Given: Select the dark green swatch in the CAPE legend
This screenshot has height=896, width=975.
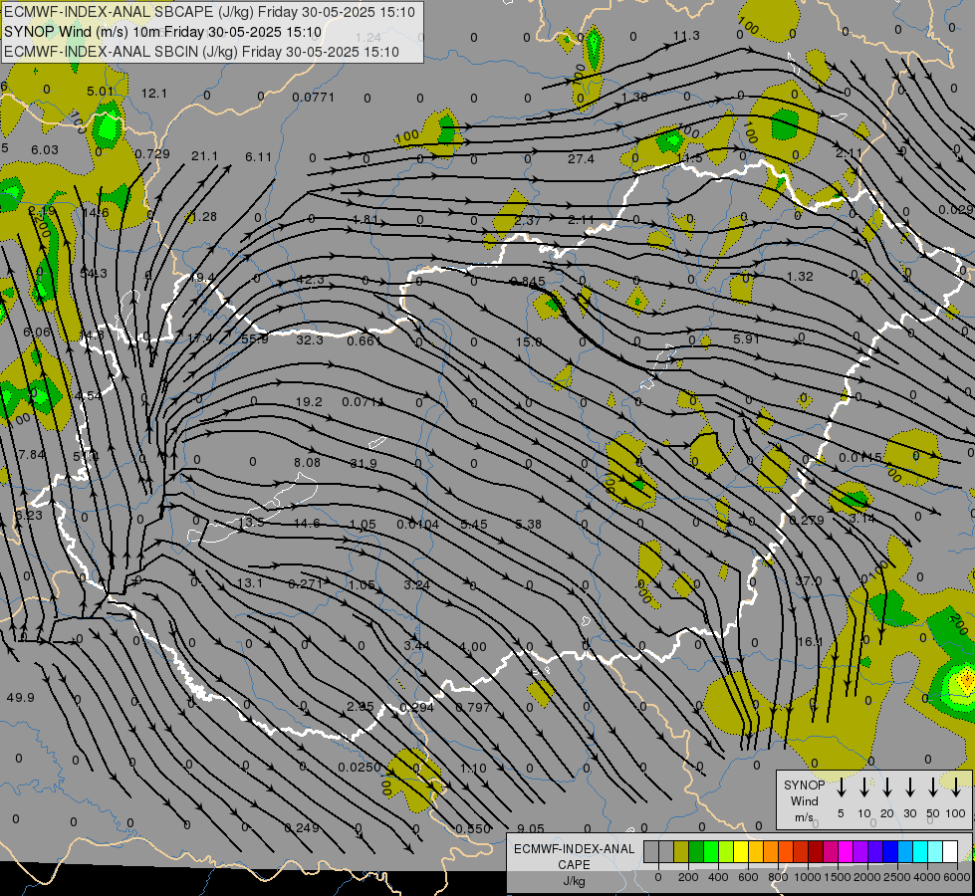Looking at the screenshot, I should pyautogui.click(x=696, y=852).
